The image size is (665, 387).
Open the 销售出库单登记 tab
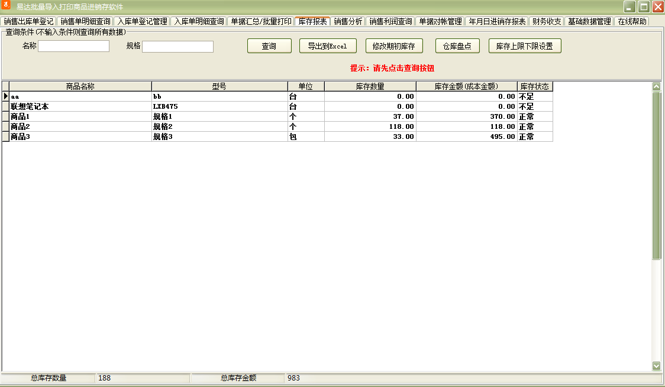[x=28, y=22]
